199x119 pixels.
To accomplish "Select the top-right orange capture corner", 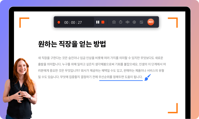I will click(x=174, y=21).
